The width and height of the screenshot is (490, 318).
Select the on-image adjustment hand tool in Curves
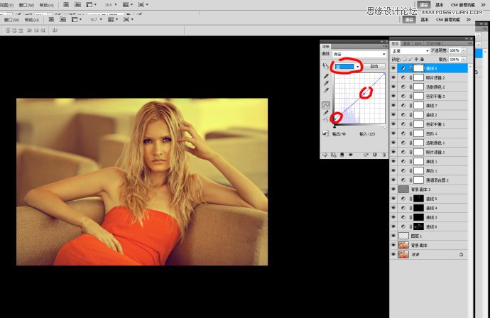[326, 66]
